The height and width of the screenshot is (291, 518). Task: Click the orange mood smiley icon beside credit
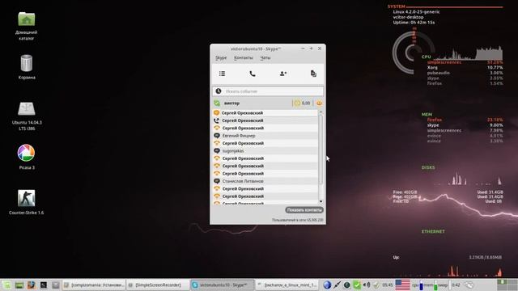click(319, 103)
